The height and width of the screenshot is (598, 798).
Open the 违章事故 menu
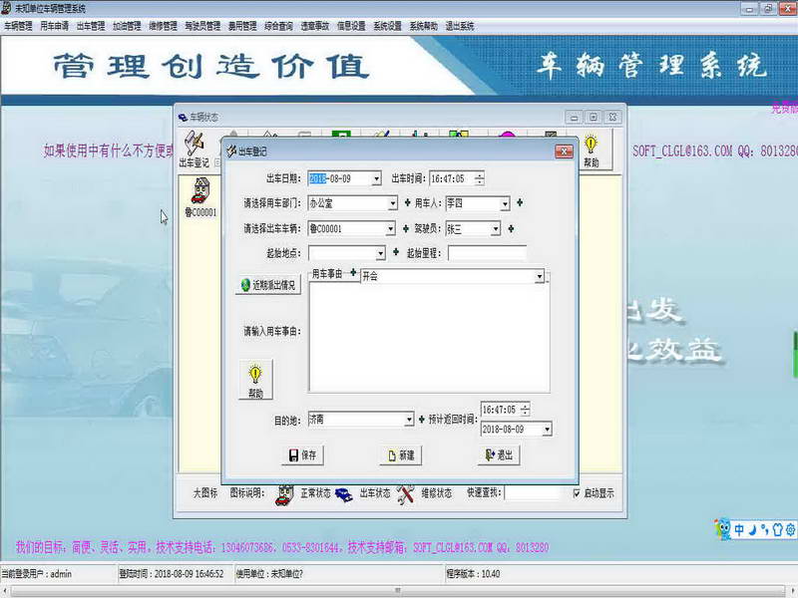314,26
